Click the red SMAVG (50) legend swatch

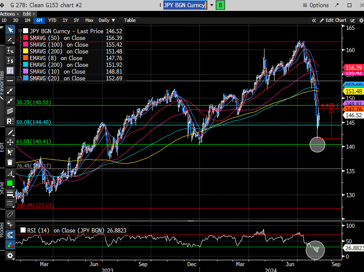(x=26, y=38)
